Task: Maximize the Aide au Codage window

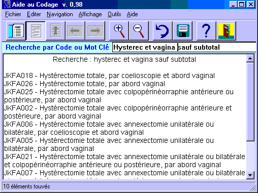Action: [x=241, y=5]
